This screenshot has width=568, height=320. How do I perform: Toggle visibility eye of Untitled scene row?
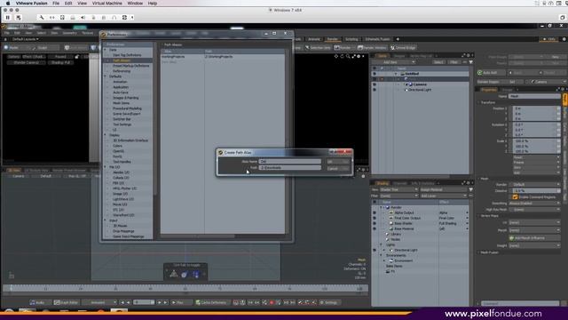tap(375, 74)
